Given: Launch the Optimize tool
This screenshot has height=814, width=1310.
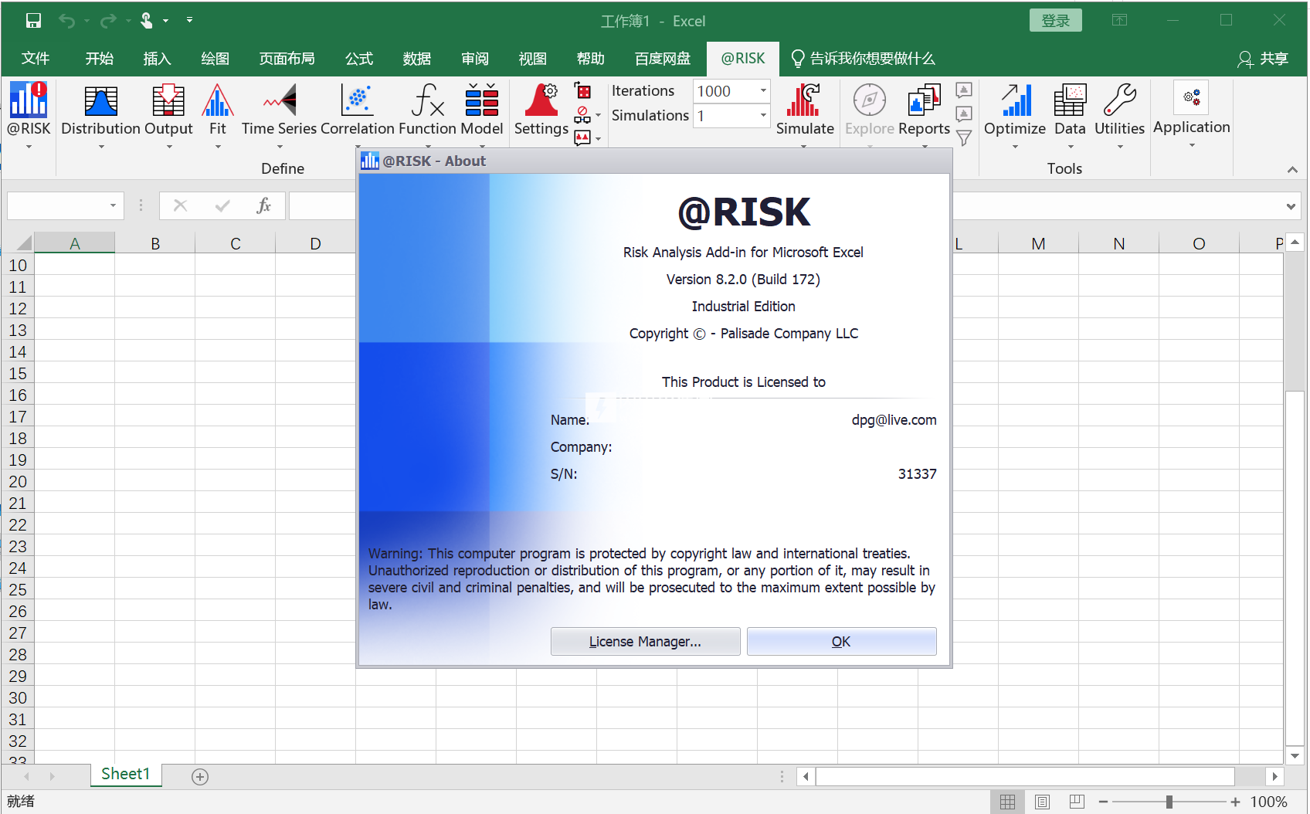Looking at the screenshot, I should coord(1016,100).
